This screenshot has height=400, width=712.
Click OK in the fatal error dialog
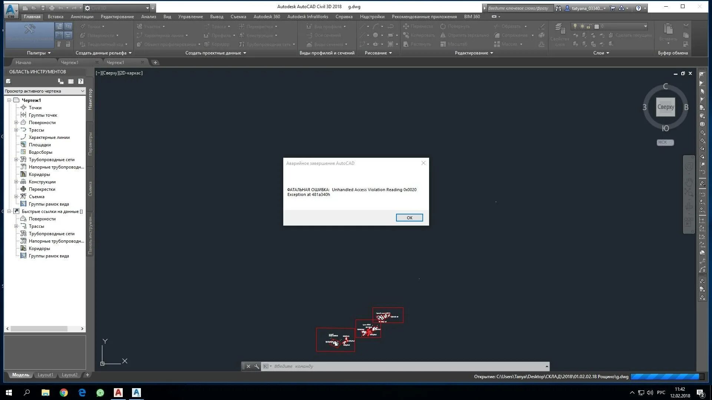point(409,217)
